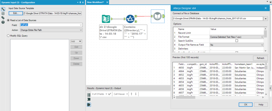Click the Refresh preview button
The image size is (272, 111).
coord(260,58)
